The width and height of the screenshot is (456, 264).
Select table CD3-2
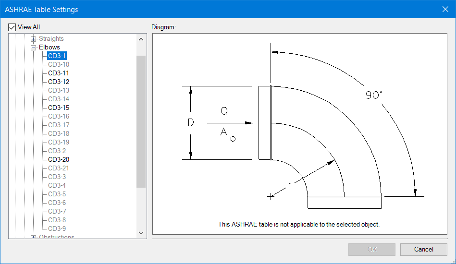[57, 151]
